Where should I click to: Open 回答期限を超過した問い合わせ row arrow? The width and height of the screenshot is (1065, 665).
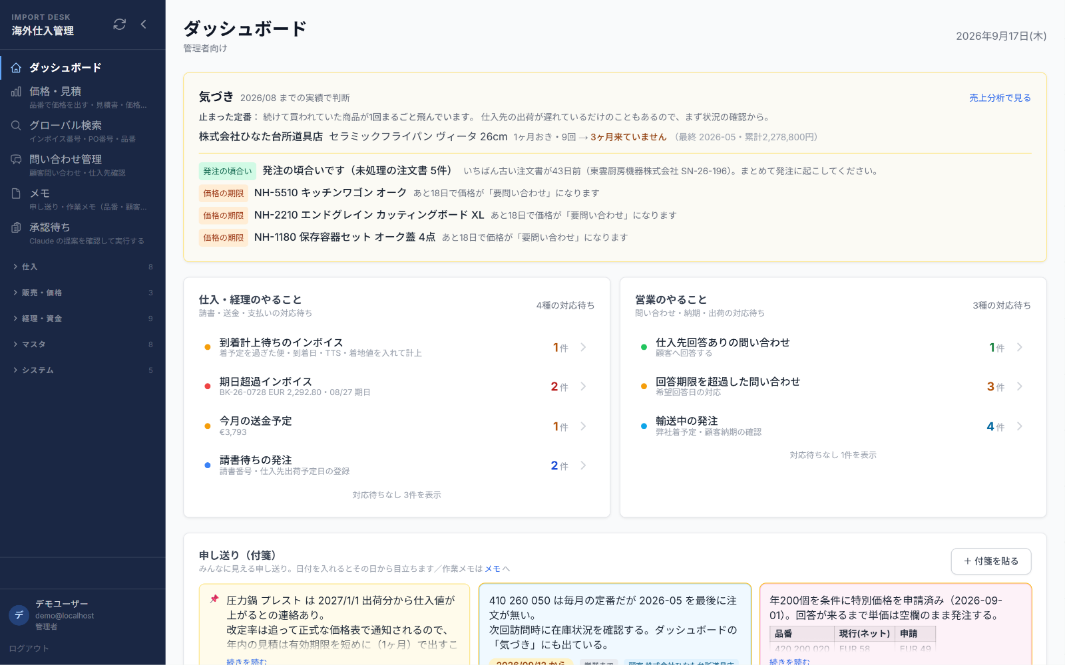point(1020,386)
